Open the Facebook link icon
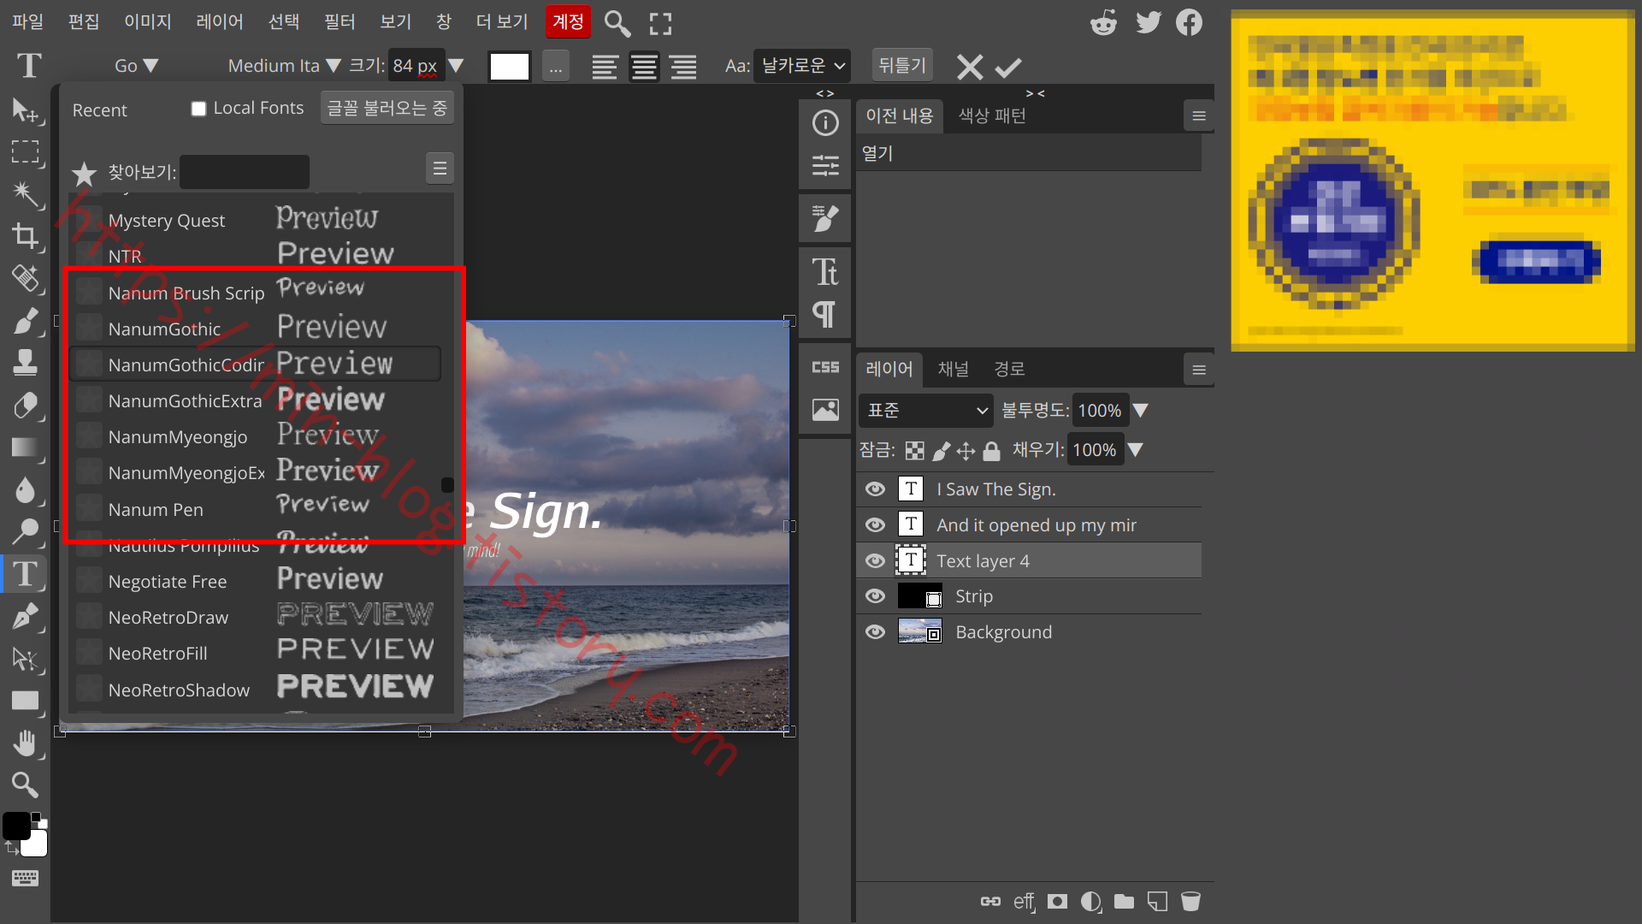Image resolution: width=1642 pixels, height=924 pixels. coord(1189,22)
